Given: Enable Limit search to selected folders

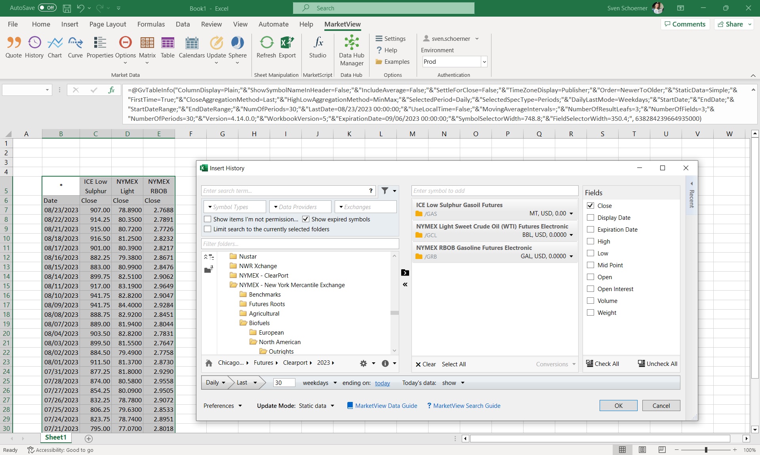Looking at the screenshot, I should click(208, 229).
